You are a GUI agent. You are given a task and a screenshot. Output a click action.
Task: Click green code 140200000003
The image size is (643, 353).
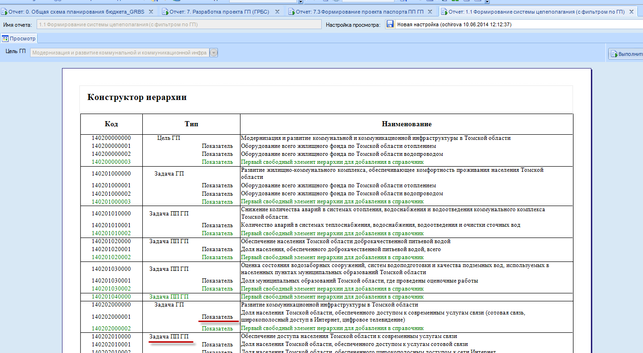111,162
